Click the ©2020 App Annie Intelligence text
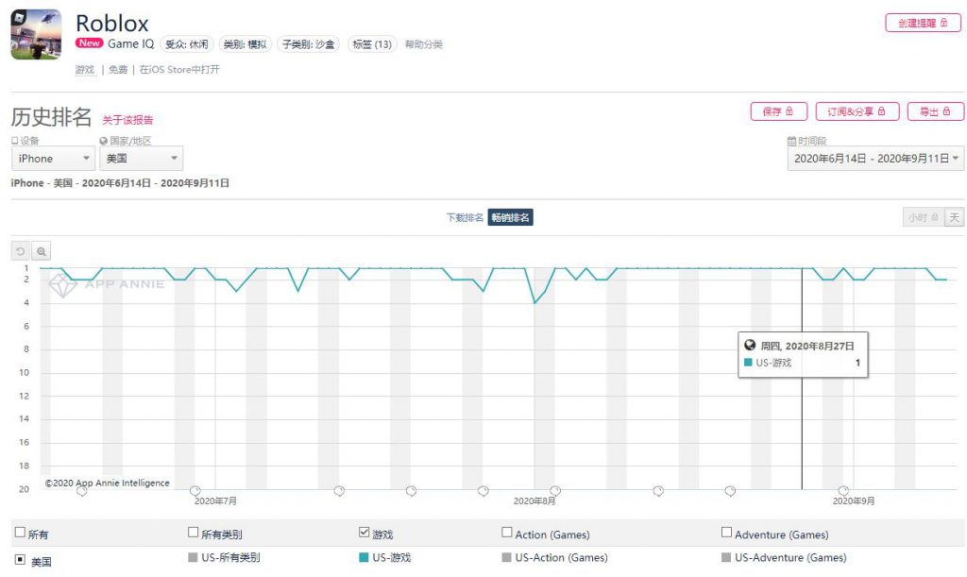 click(x=108, y=483)
